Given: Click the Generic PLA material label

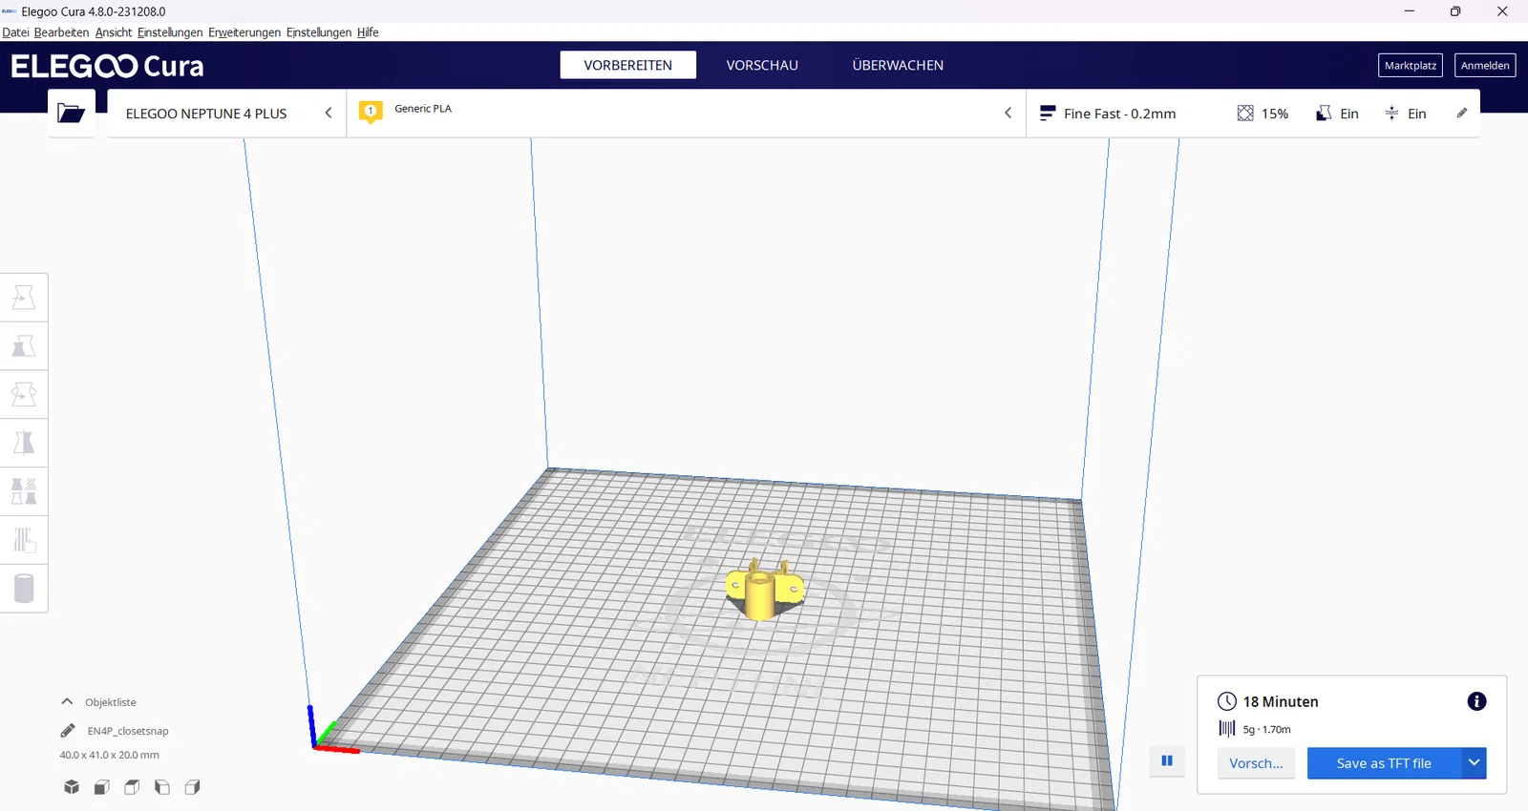Looking at the screenshot, I should 423,109.
